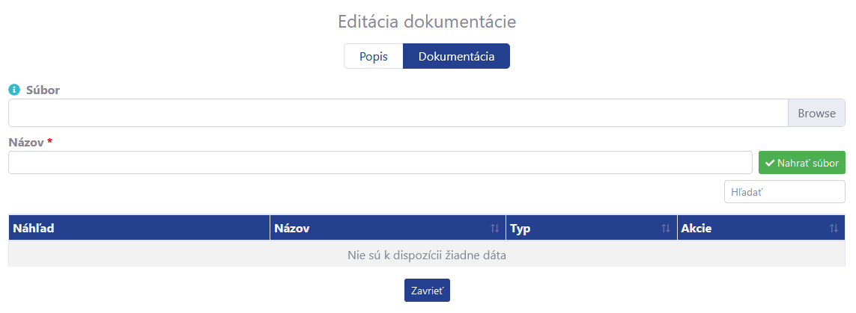Close dialog with Zavrieť button
Image resolution: width=856 pixels, height=313 pixels.
(427, 290)
